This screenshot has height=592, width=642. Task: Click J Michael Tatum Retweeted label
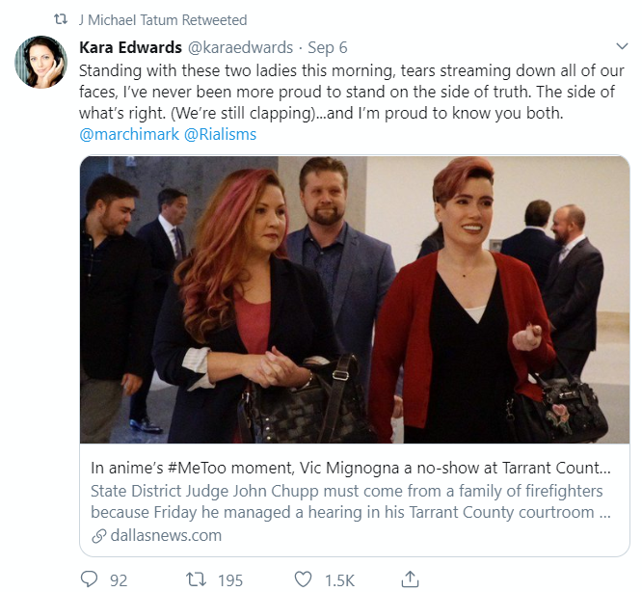point(163,20)
